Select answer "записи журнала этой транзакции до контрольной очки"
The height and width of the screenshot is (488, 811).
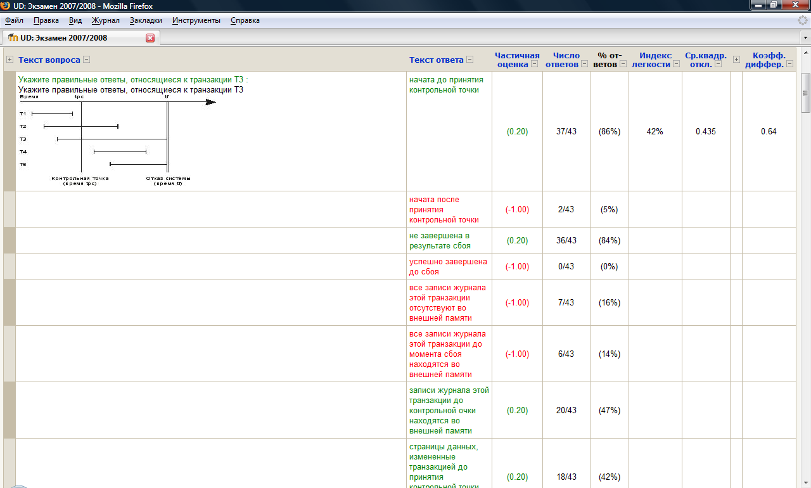pyautogui.click(x=449, y=411)
